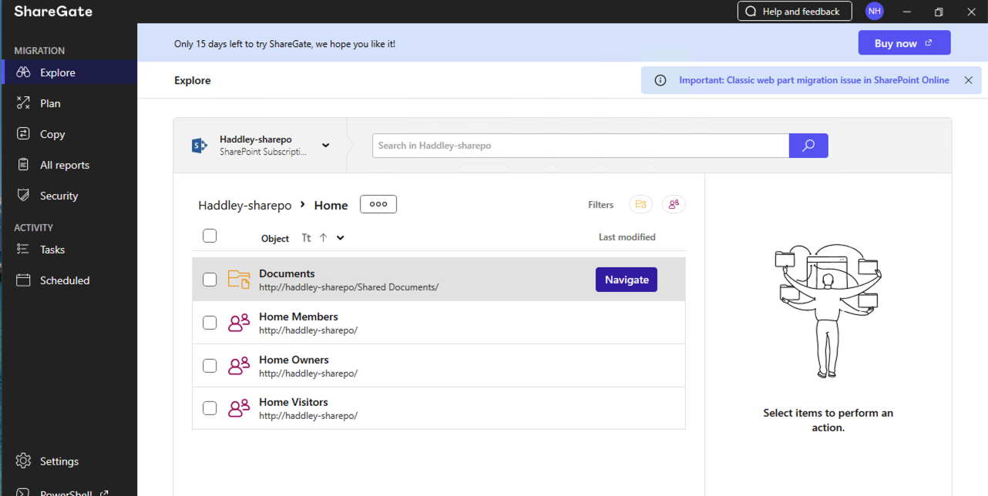This screenshot has width=988, height=496.
Task: Check the Home Visitors checkbox
Action: click(x=210, y=408)
